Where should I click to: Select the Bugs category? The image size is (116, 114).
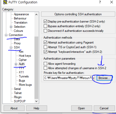click(x=22, y=81)
